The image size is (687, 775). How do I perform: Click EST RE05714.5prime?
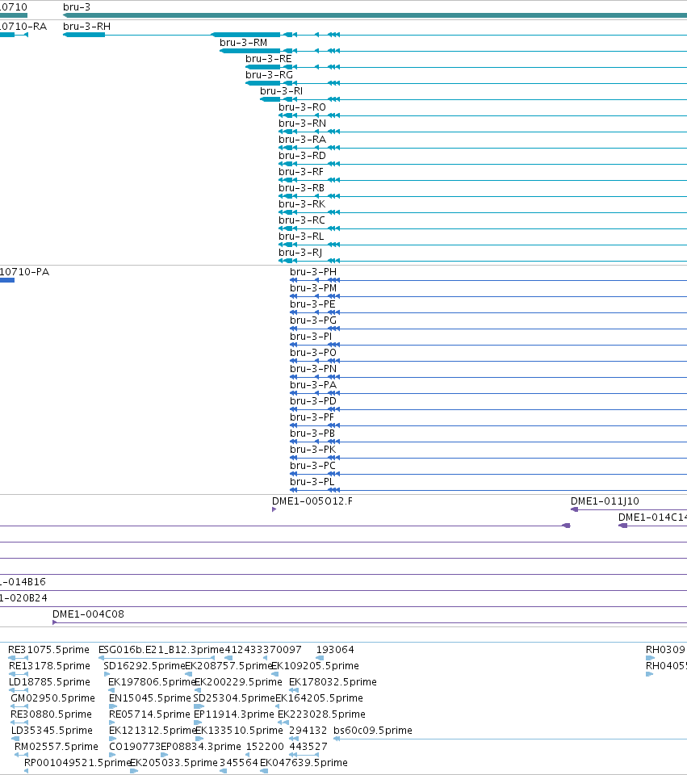click(149, 714)
